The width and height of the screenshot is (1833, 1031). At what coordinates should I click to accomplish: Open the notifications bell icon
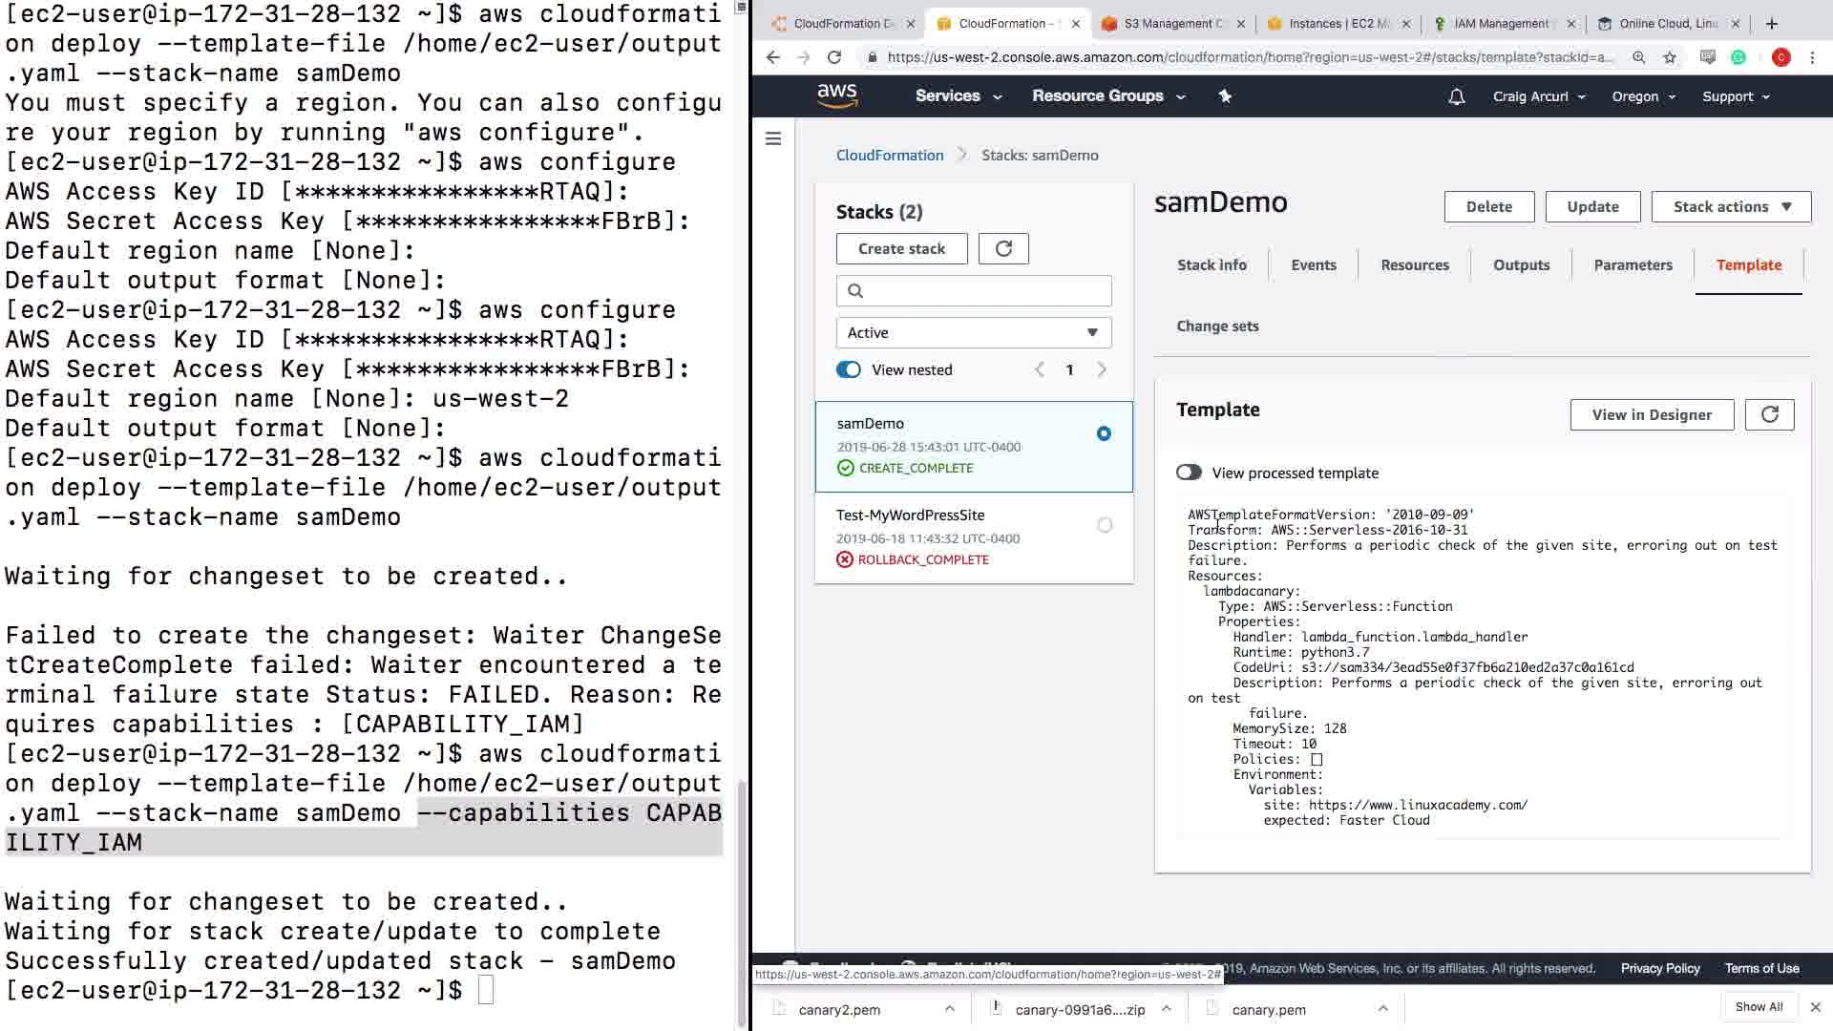coord(1456,96)
